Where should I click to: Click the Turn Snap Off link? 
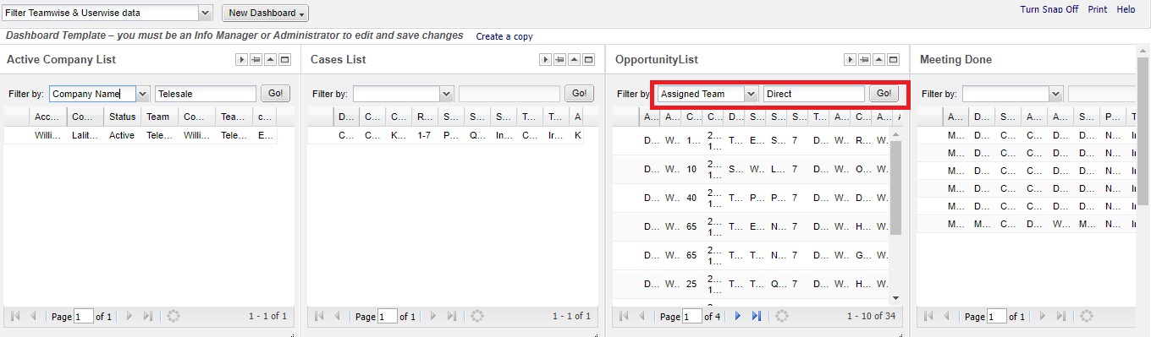tap(1049, 9)
